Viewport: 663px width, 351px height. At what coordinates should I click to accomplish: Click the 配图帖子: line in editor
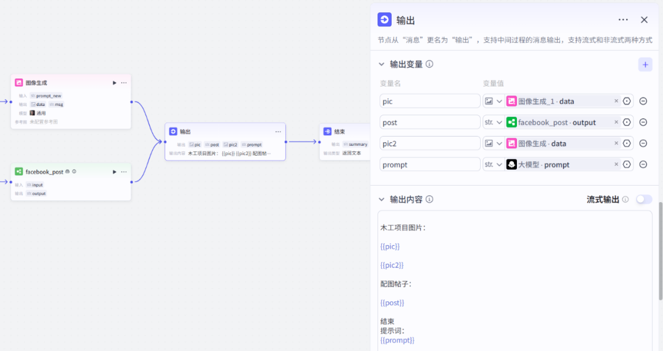[x=396, y=284]
